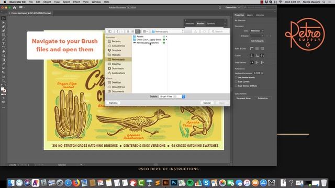
Task: Click Preferences quick action button
Action: tap(263, 98)
